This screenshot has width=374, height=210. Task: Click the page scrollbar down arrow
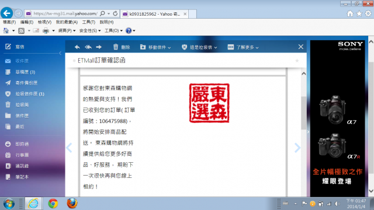(x=371, y=191)
